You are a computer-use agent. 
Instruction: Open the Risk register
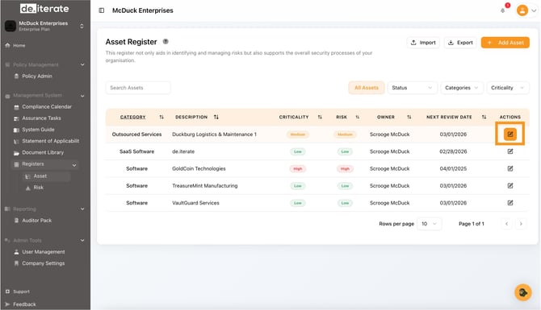pos(35,188)
